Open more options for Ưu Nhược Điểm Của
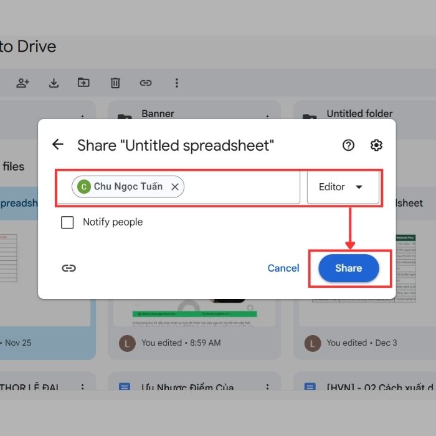436x436 pixels. point(267,387)
